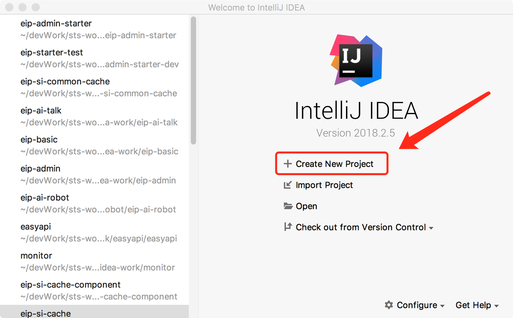The image size is (513, 318).
Task: Select the eip-si-common-cache project entry
Action: pos(65,81)
